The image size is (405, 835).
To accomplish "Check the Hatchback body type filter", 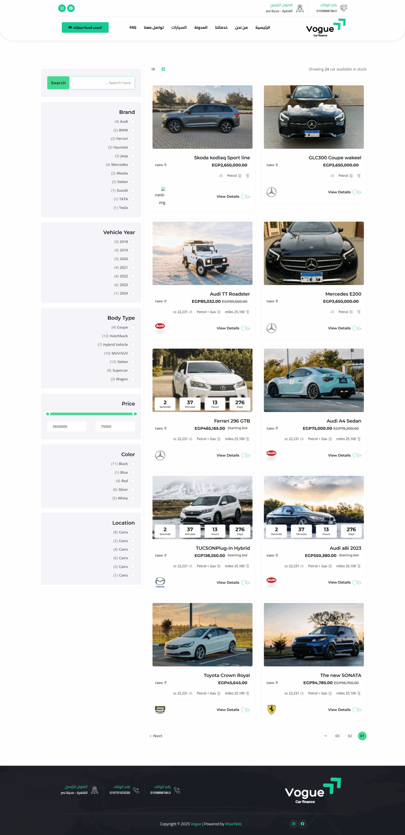I will [133, 336].
